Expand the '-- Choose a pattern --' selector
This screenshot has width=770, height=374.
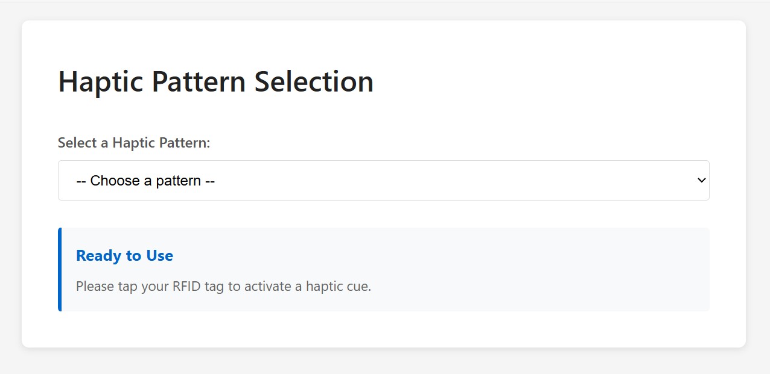(x=384, y=180)
